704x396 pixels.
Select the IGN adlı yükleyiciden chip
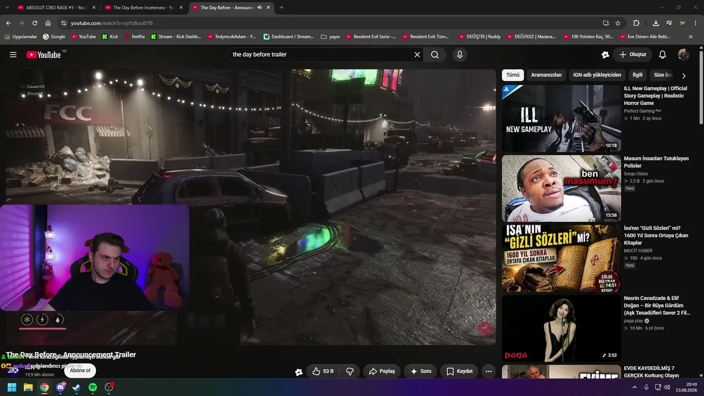tap(597, 75)
